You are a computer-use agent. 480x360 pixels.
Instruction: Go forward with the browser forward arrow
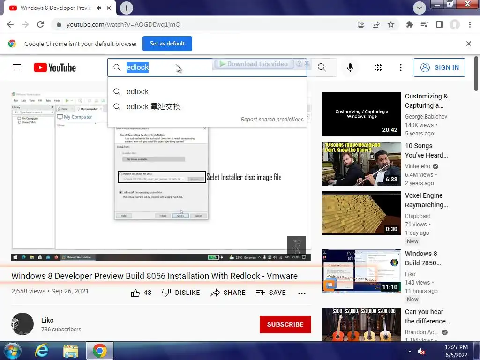[25, 24]
